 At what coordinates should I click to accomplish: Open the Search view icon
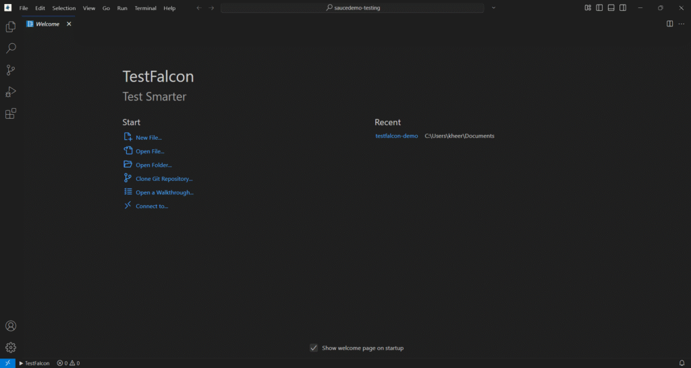click(11, 49)
